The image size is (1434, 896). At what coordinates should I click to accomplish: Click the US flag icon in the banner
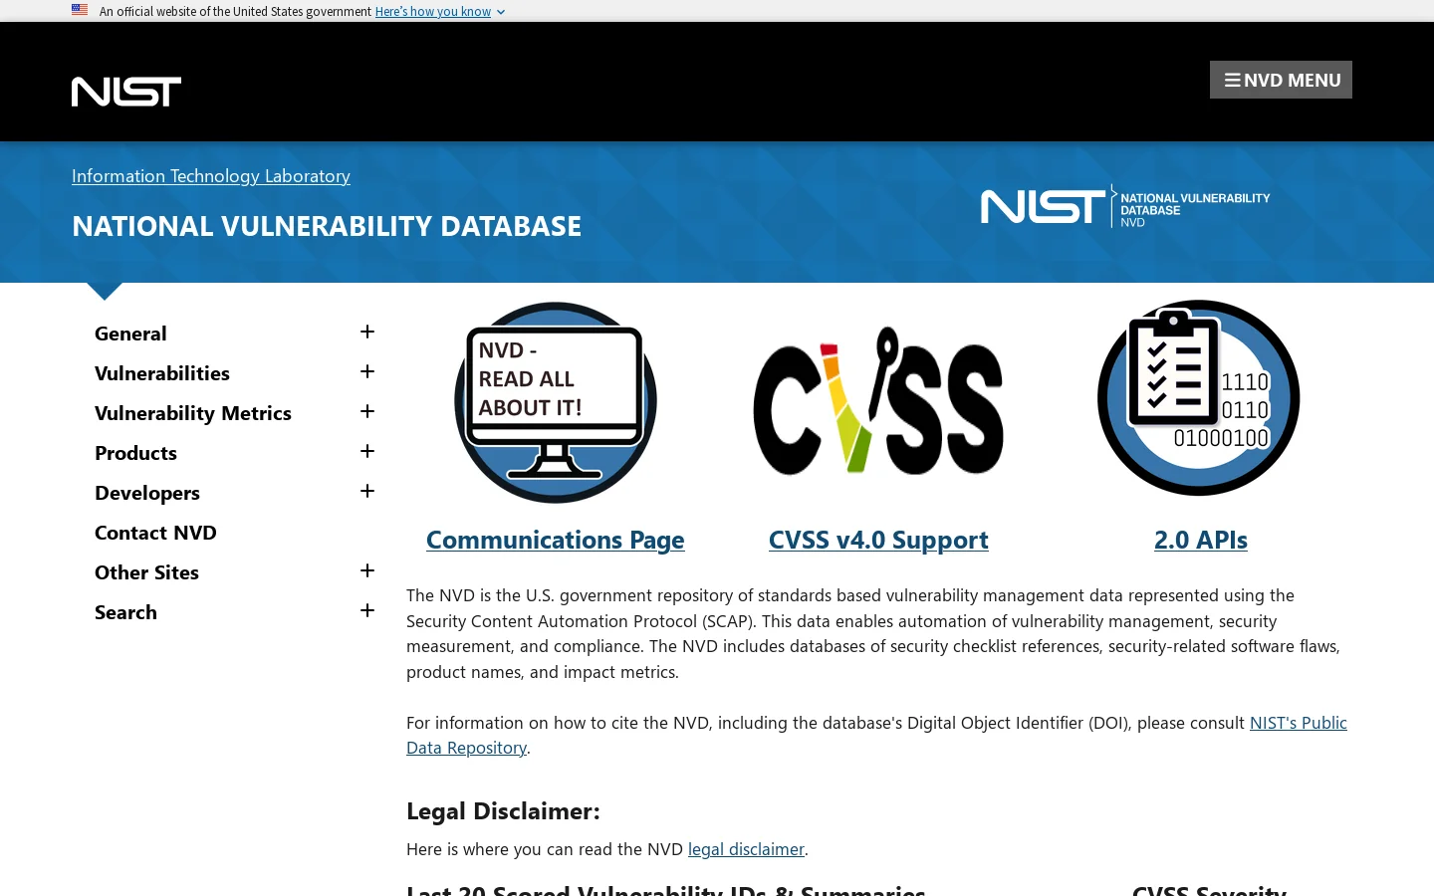[80, 10]
